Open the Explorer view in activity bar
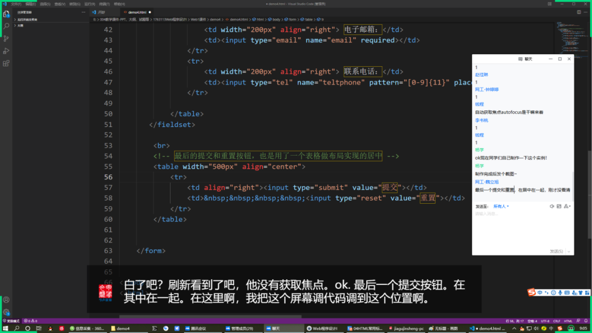The height and width of the screenshot is (333, 592). pos(7,14)
